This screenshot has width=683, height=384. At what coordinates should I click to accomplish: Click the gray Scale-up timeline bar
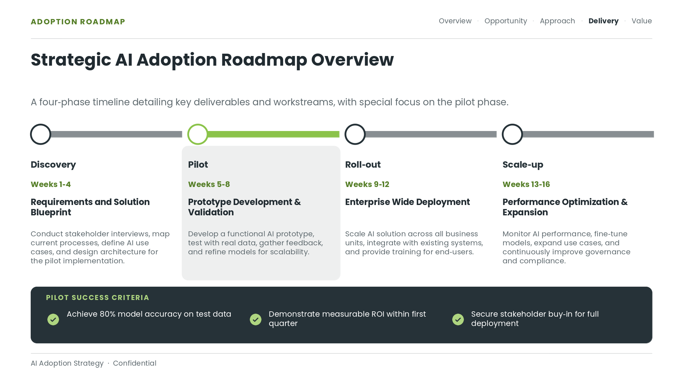pyautogui.click(x=588, y=134)
